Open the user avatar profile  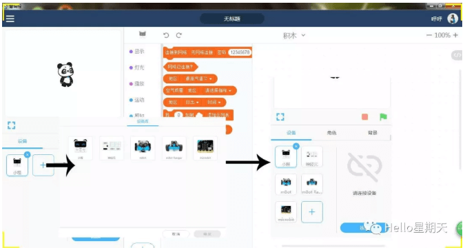(453, 19)
